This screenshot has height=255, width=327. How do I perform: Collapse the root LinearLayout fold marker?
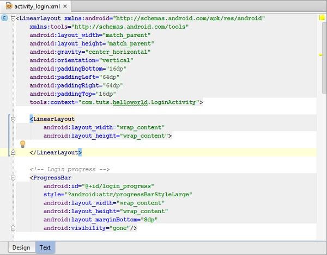click(x=13, y=18)
